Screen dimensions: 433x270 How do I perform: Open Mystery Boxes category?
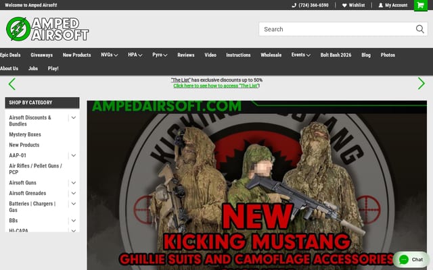coord(25,134)
